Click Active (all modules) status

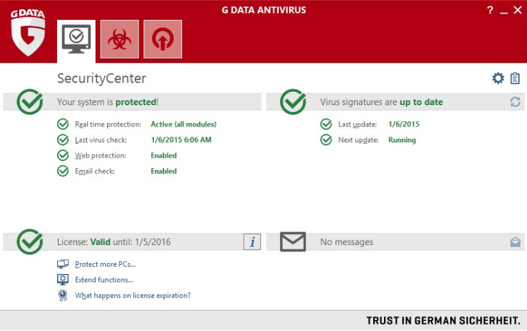(183, 124)
